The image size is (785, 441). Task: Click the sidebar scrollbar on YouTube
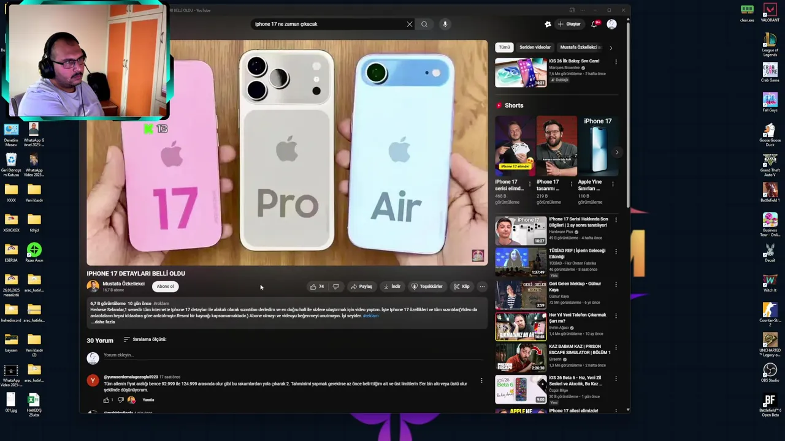(x=628, y=116)
